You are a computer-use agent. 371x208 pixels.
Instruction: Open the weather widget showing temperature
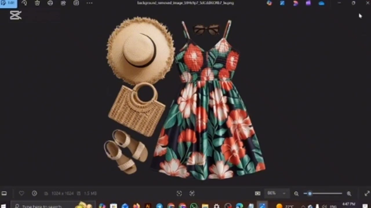pos(285,206)
